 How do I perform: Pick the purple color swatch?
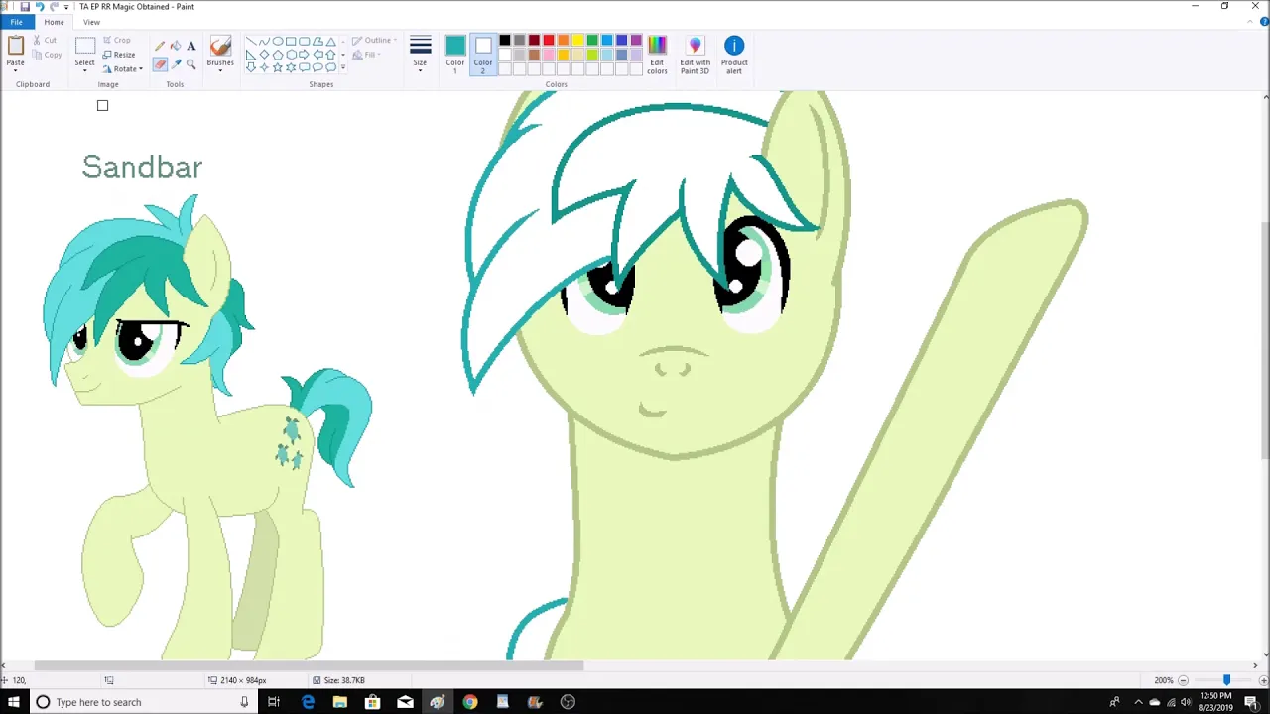tap(636, 41)
